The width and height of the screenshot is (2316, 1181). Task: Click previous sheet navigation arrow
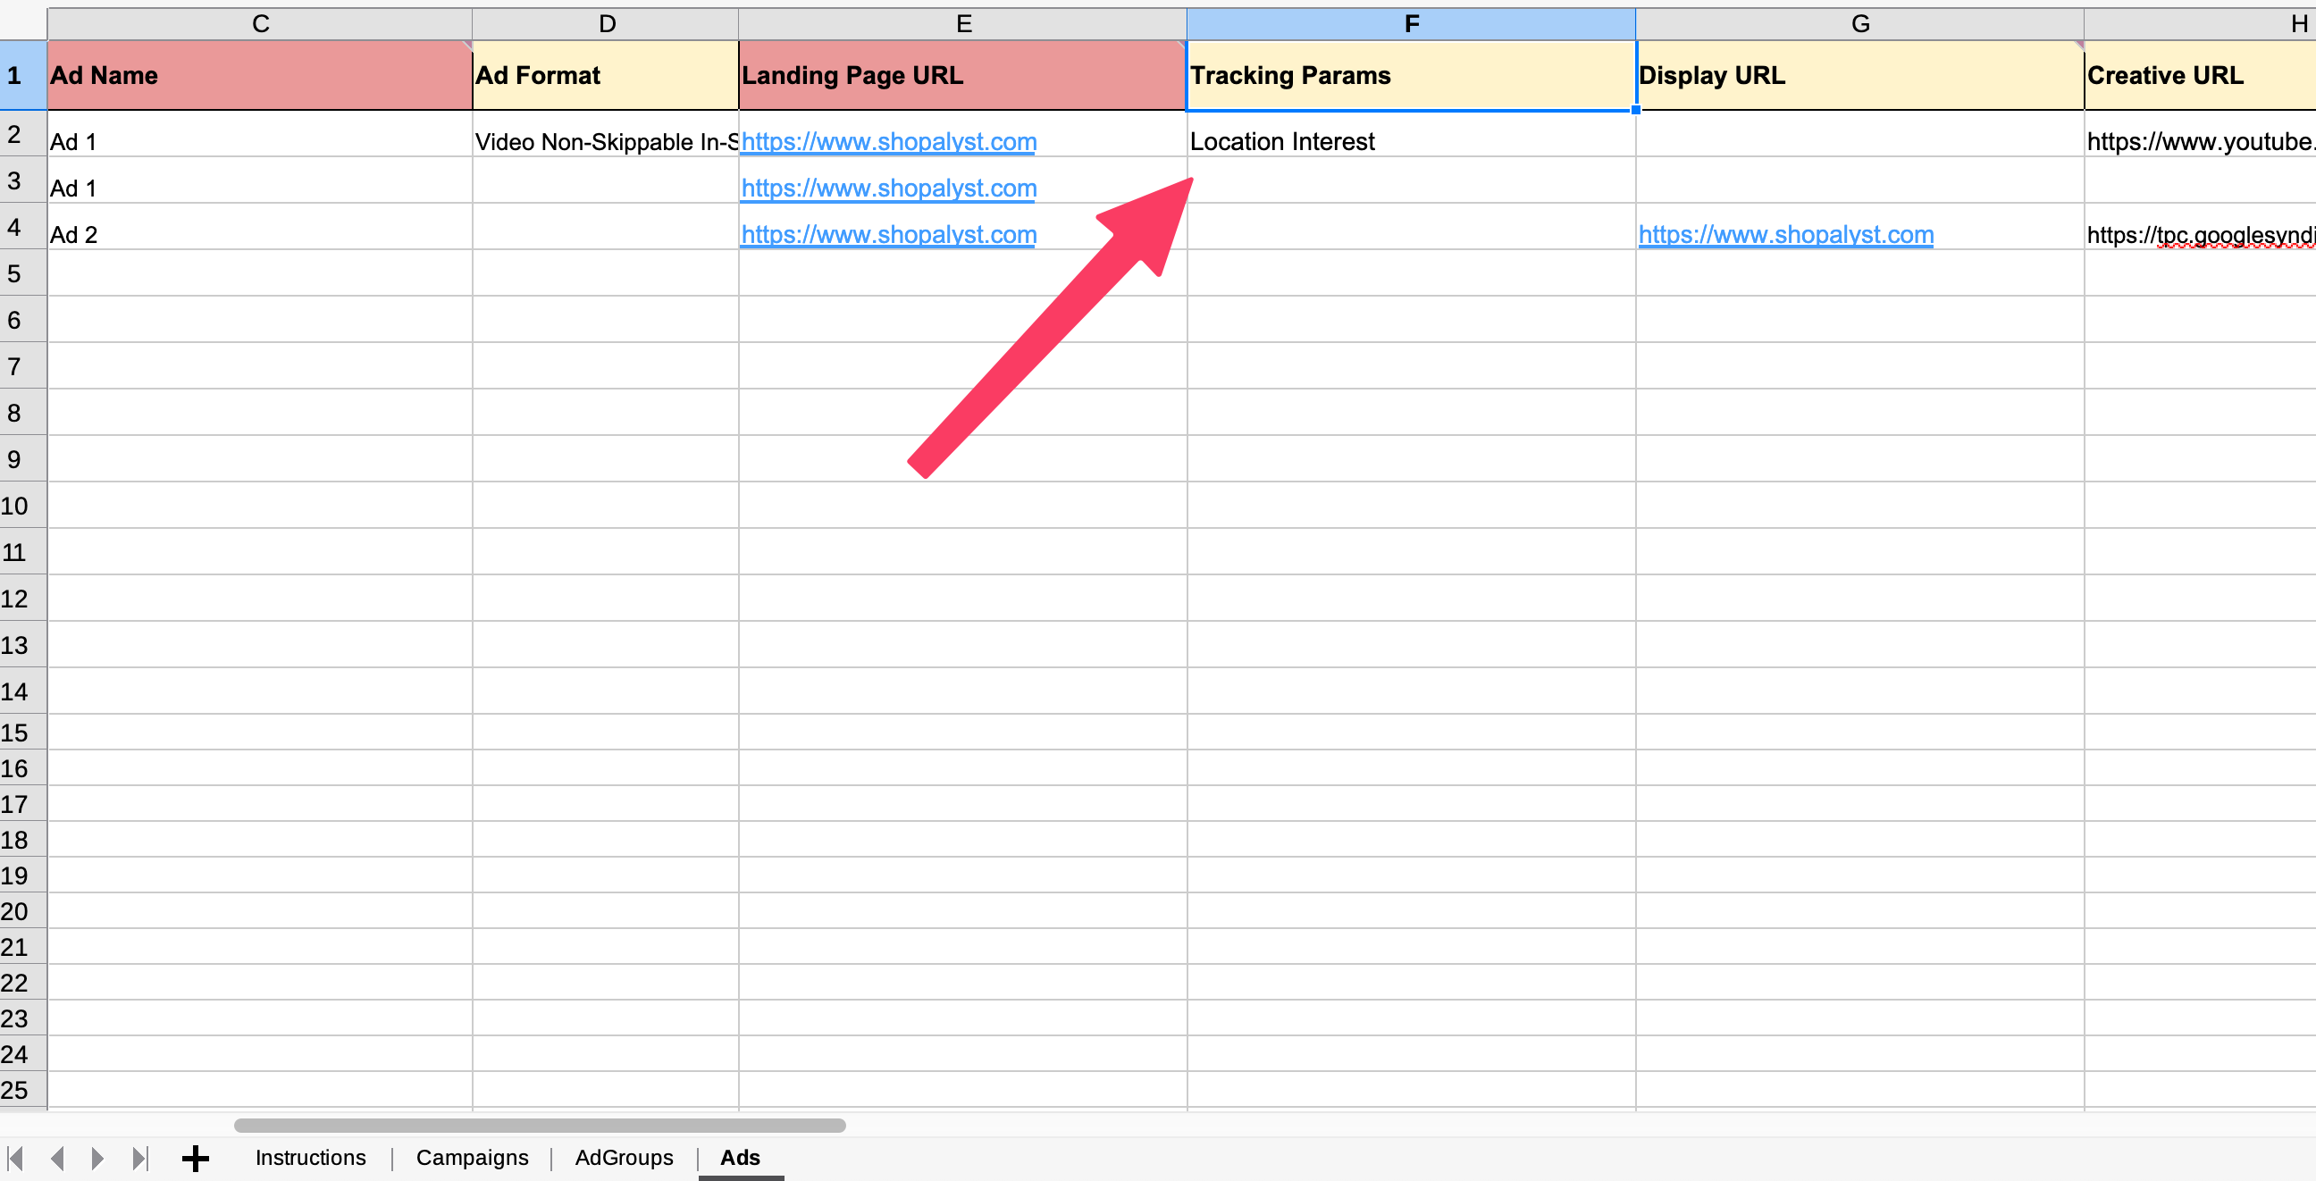coord(57,1158)
